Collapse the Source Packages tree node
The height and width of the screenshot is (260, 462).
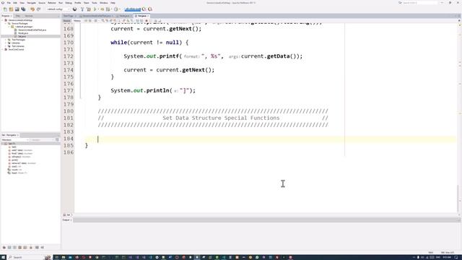point(5,23)
